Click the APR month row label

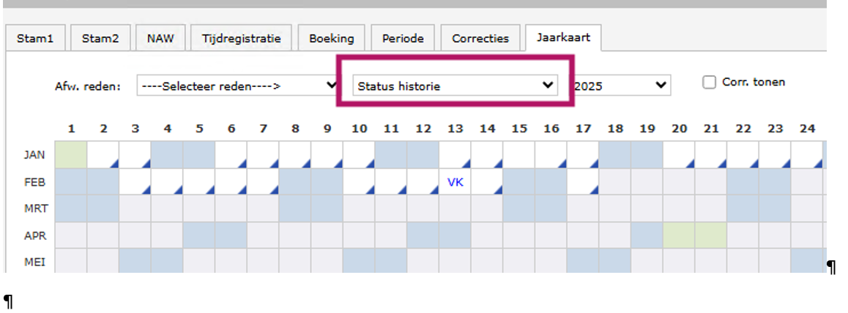click(34, 235)
